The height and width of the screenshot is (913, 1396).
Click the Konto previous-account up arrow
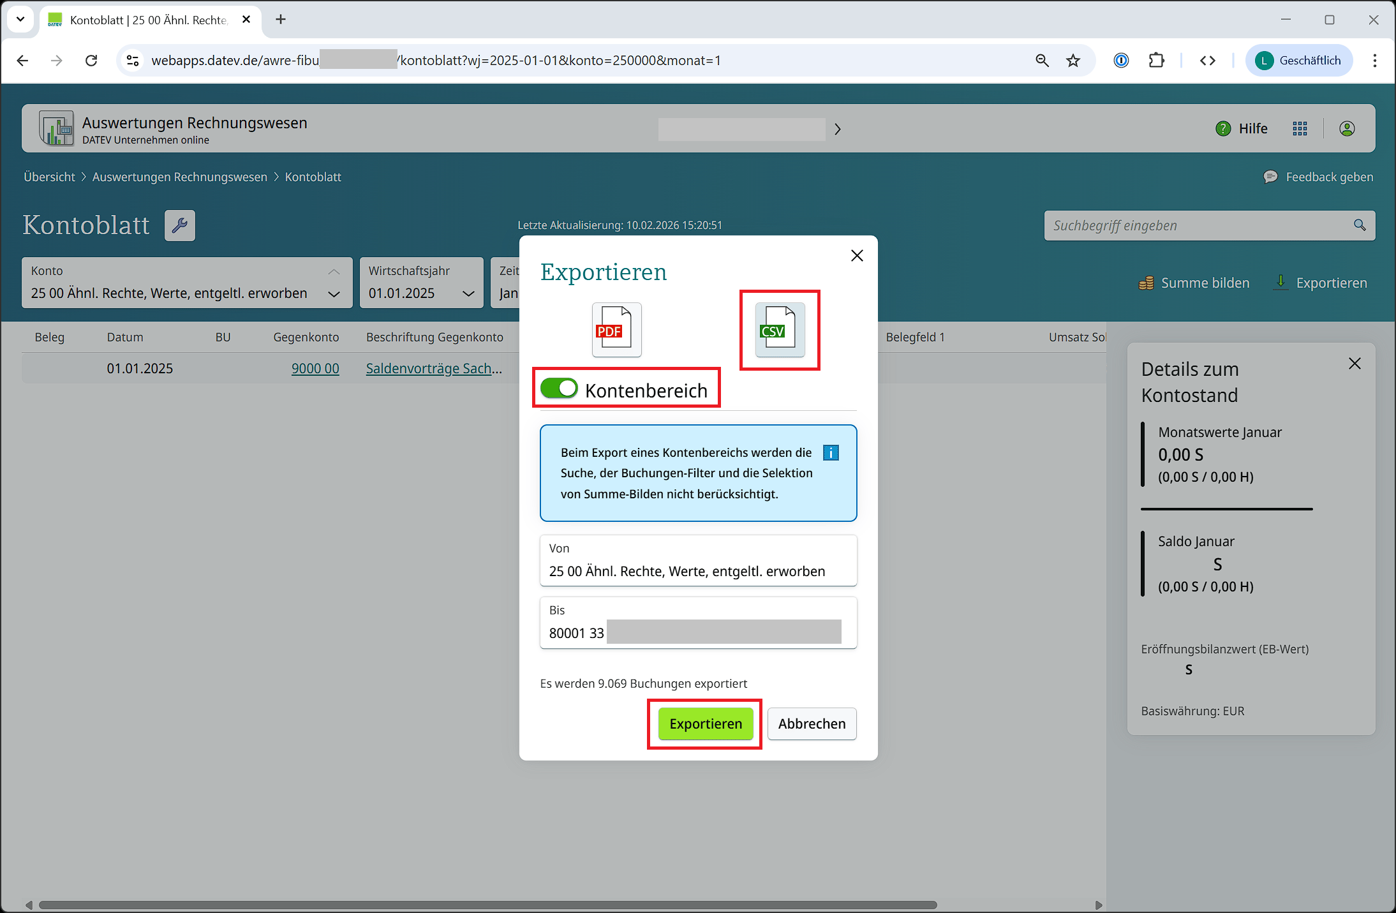point(334,271)
